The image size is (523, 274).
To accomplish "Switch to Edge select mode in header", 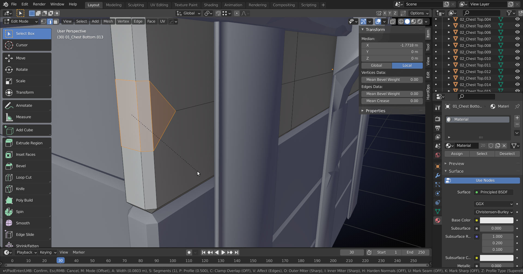I will (50, 21).
